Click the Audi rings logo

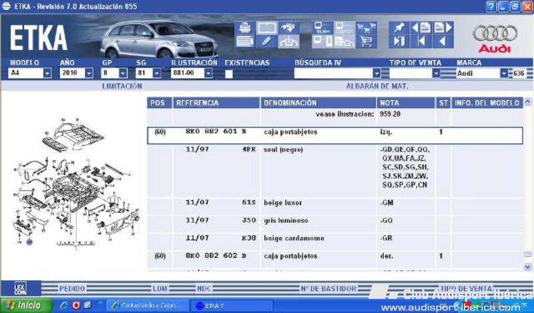coord(495,33)
